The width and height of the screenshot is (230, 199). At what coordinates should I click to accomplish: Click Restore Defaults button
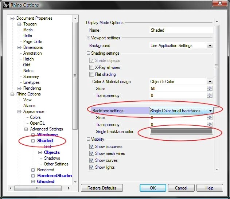[x=102, y=188]
